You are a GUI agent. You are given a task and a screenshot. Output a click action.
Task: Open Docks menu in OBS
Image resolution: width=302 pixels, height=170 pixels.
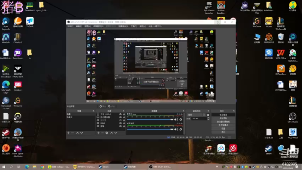(x=98, y=26)
